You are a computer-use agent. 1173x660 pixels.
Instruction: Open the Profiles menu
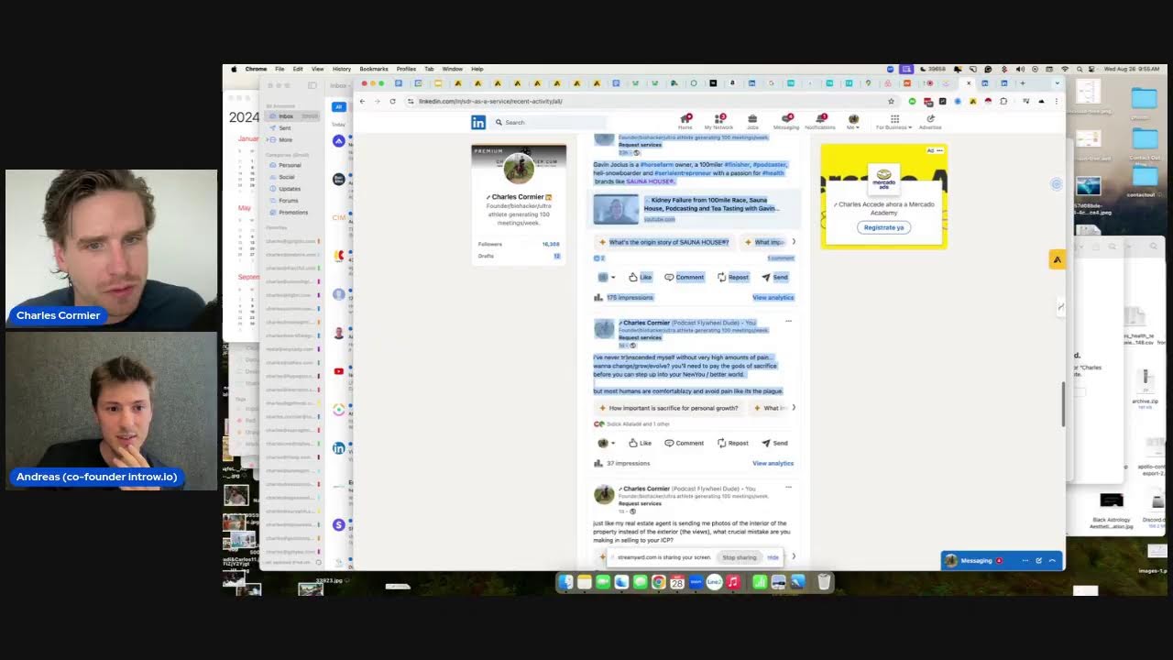pos(406,69)
